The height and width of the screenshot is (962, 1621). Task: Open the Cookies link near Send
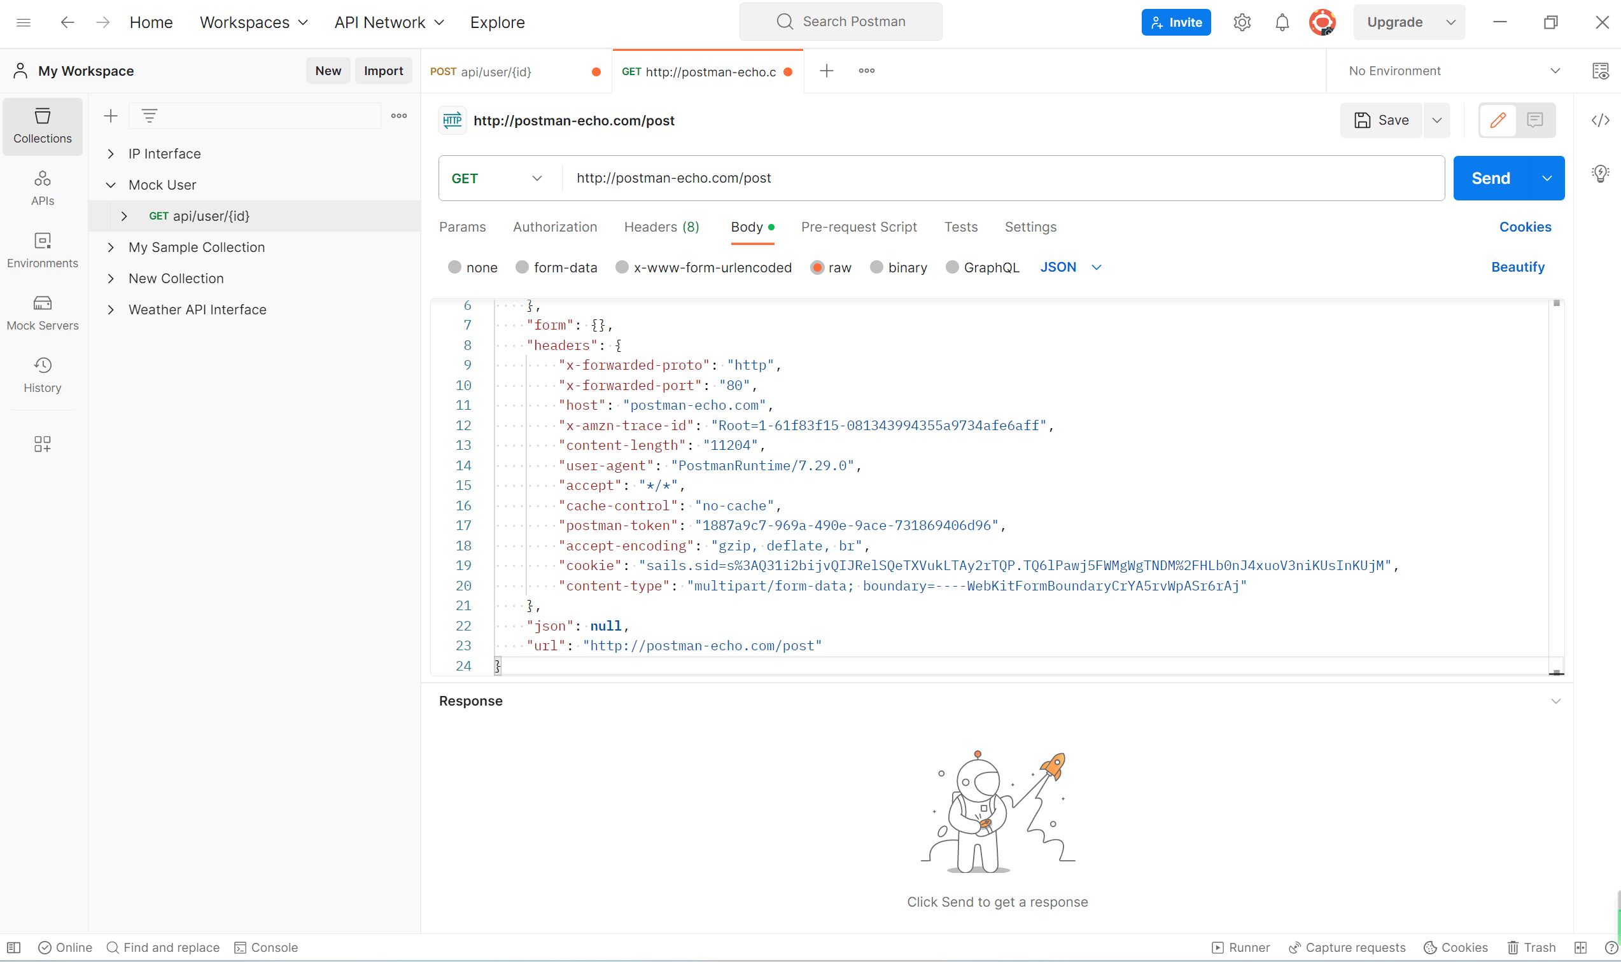click(x=1525, y=227)
